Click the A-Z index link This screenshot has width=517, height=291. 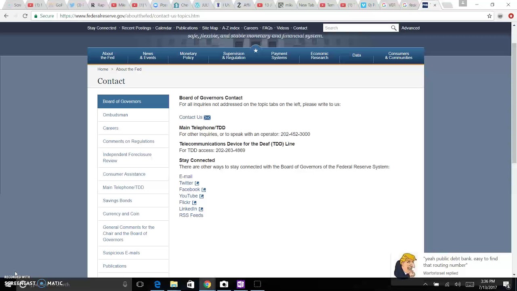tap(231, 28)
